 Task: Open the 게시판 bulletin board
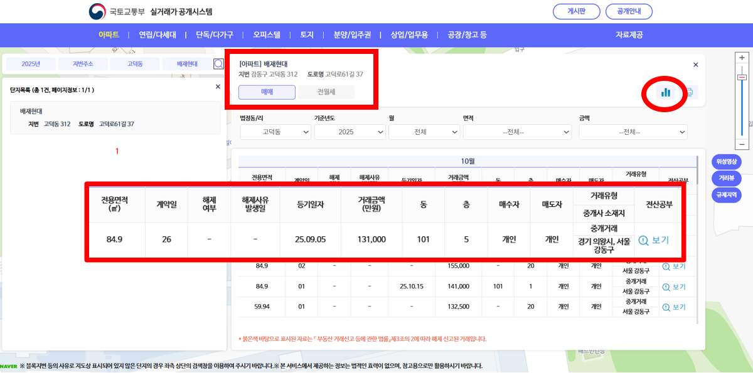point(576,11)
